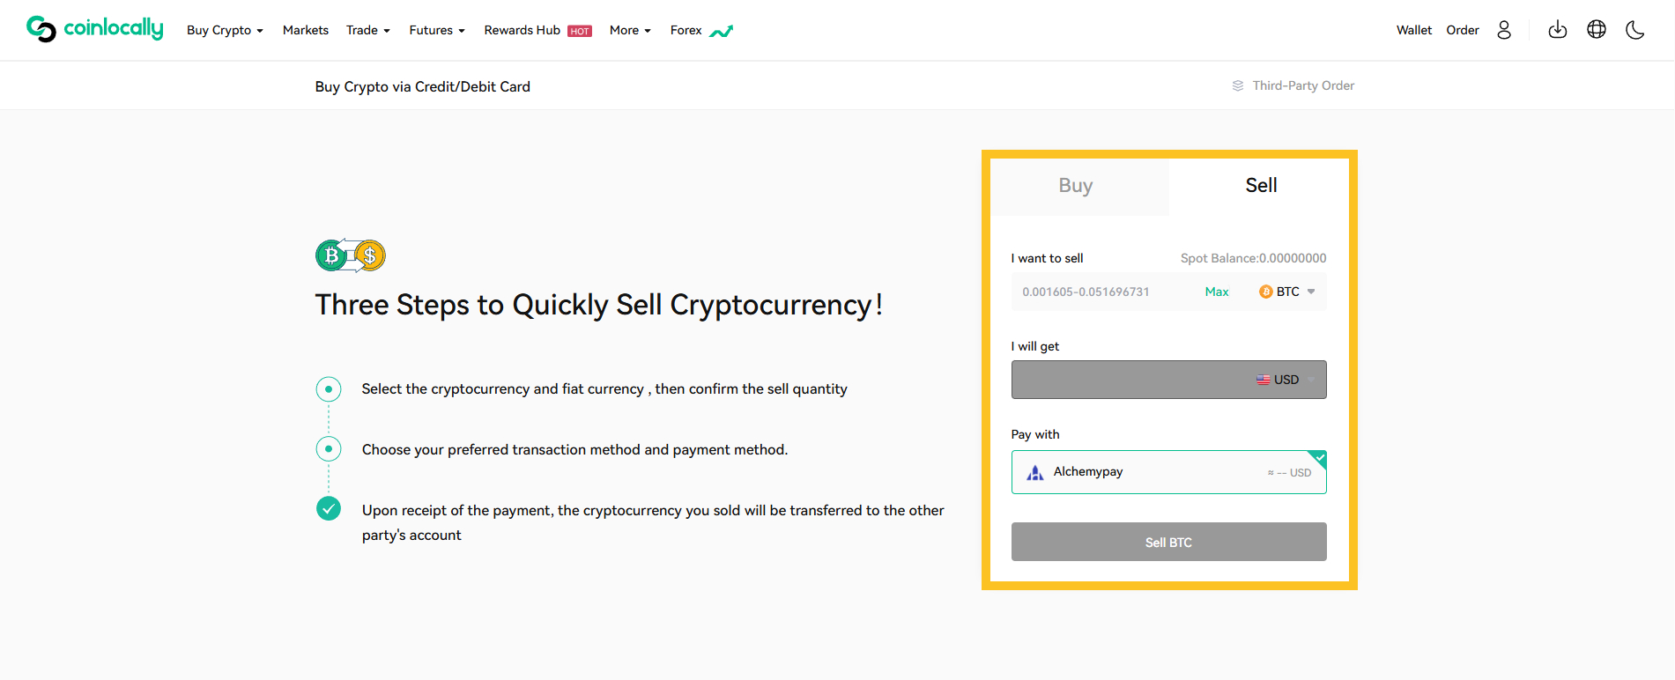Click the green checkmark step icon
The width and height of the screenshot is (1675, 680).
tap(329, 508)
